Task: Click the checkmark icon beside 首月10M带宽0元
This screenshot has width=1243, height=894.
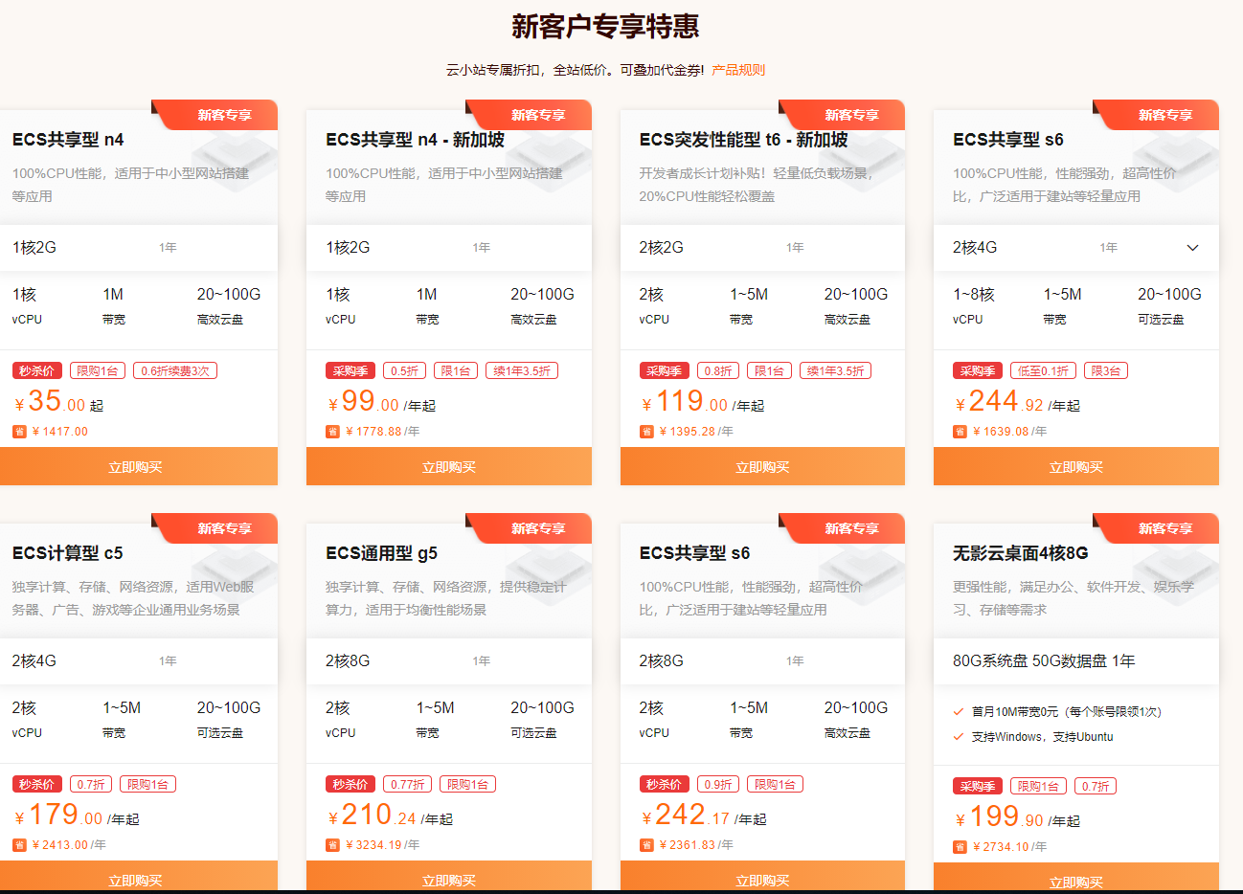Action: (959, 712)
